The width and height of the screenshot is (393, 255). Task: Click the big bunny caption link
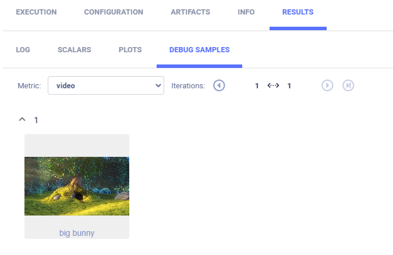[x=77, y=233]
